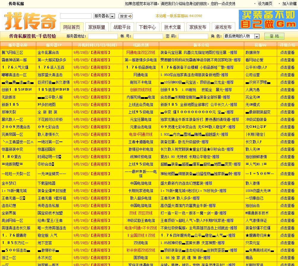
Task: Click 本站唯一联系客服QQ:6412092 text
Action: pyautogui.click(x=179, y=16)
